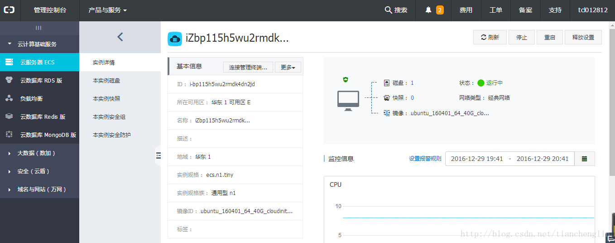Click the 连接管理终端 button
615x243 pixels.
(248, 68)
